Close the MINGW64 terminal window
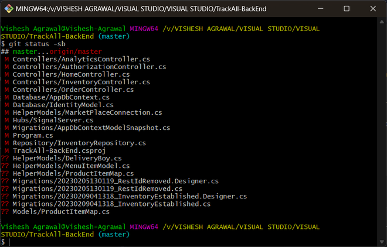The width and height of the screenshot is (387, 247). coord(373,9)
